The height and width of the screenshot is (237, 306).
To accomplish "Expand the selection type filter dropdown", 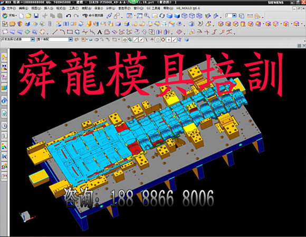I will 33,39.
